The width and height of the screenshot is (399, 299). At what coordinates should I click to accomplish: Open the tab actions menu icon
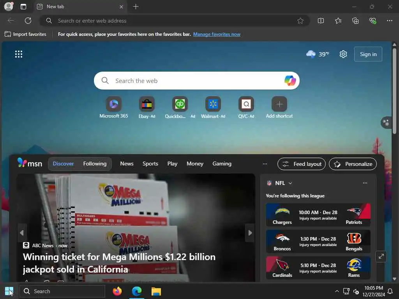coord(23,7)
